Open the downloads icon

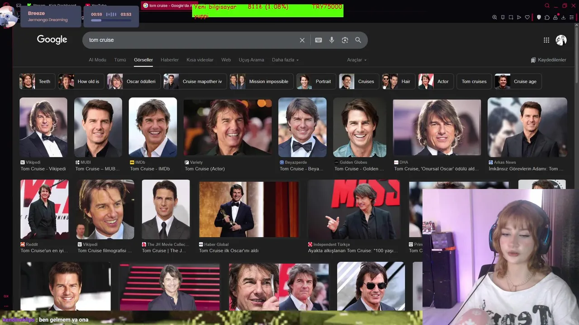click(563, 17)
